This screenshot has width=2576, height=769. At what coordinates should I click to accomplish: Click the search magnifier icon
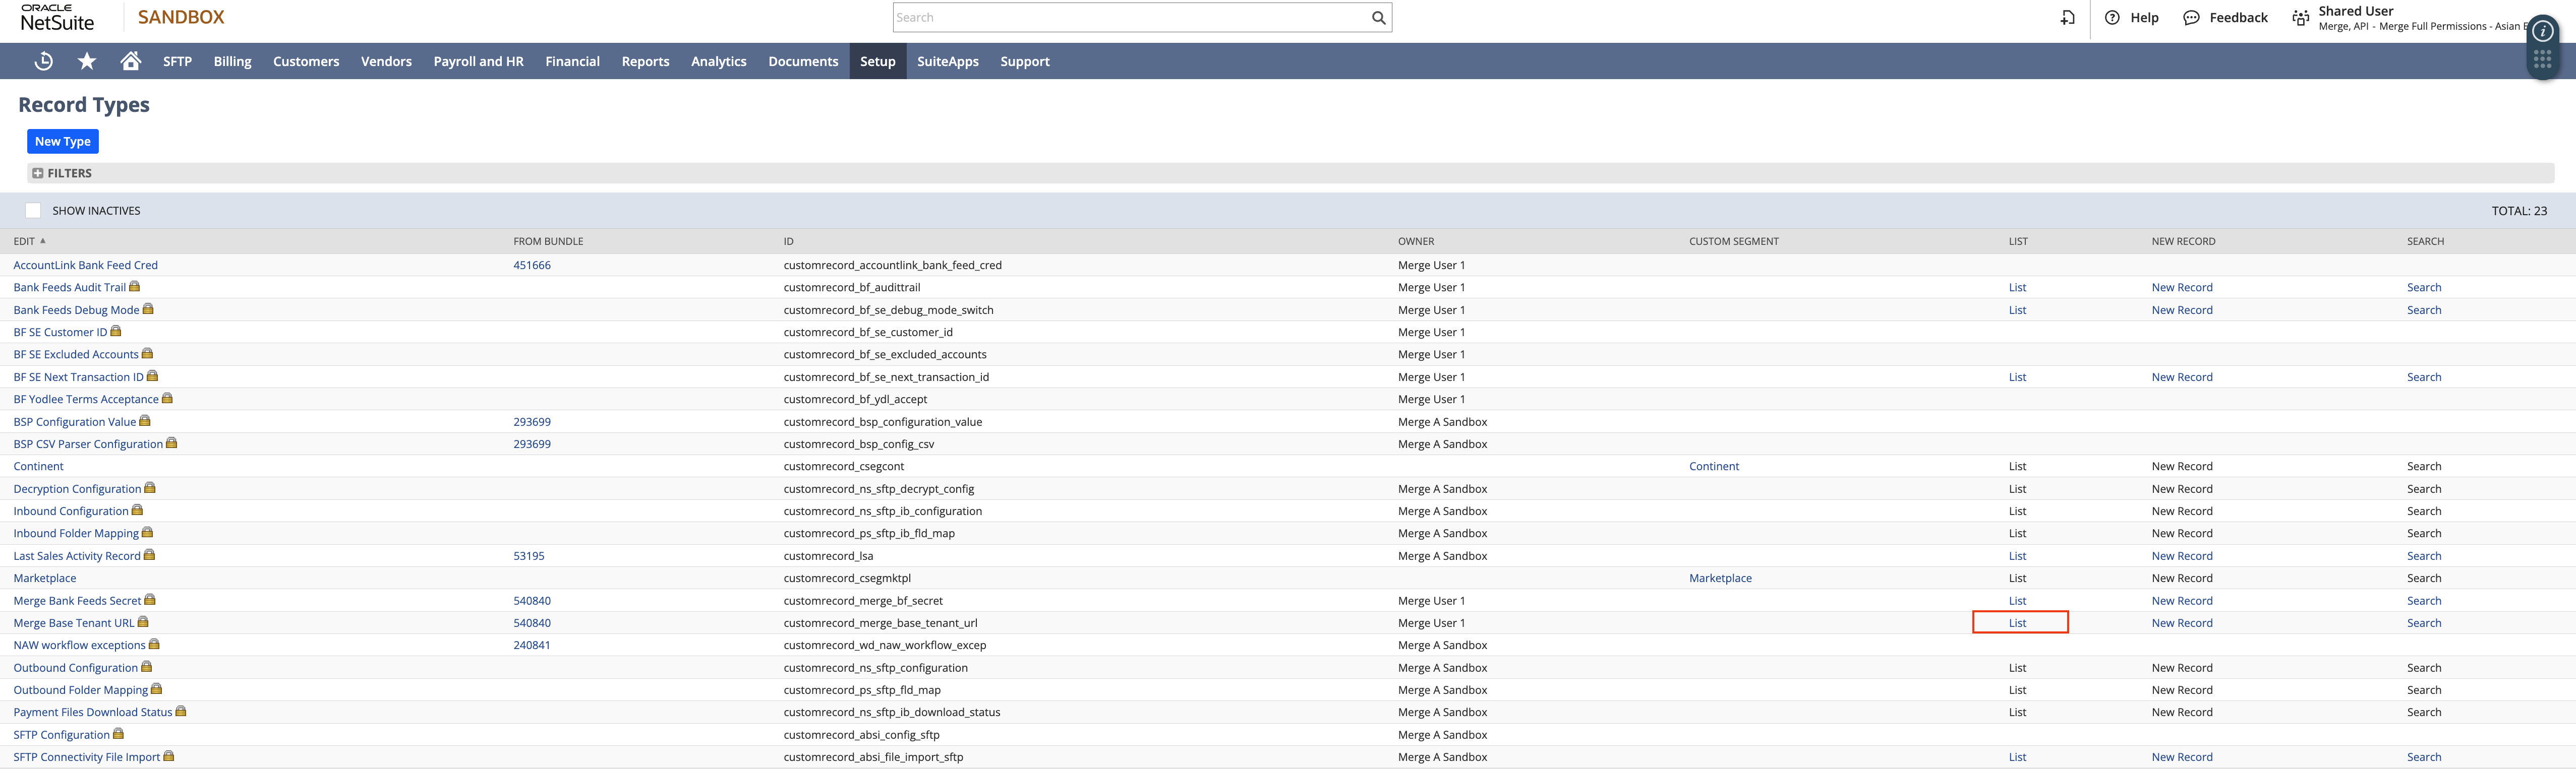1378,17
